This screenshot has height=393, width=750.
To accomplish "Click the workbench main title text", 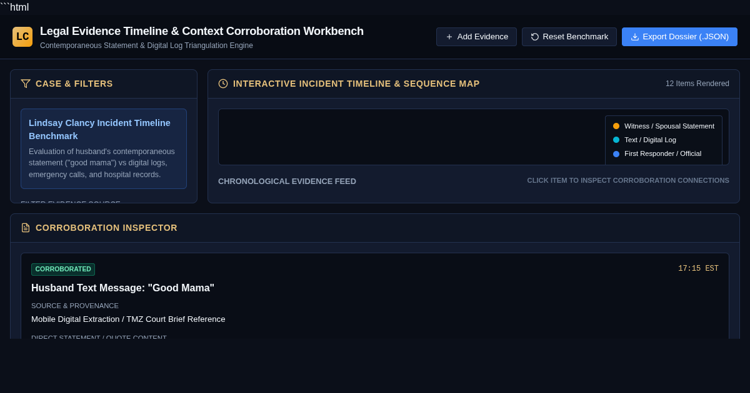I will 202,31.
